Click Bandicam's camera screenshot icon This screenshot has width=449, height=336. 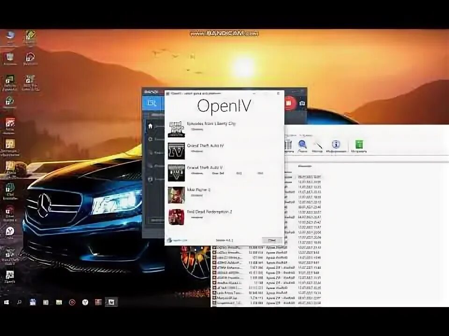point(302,103)
